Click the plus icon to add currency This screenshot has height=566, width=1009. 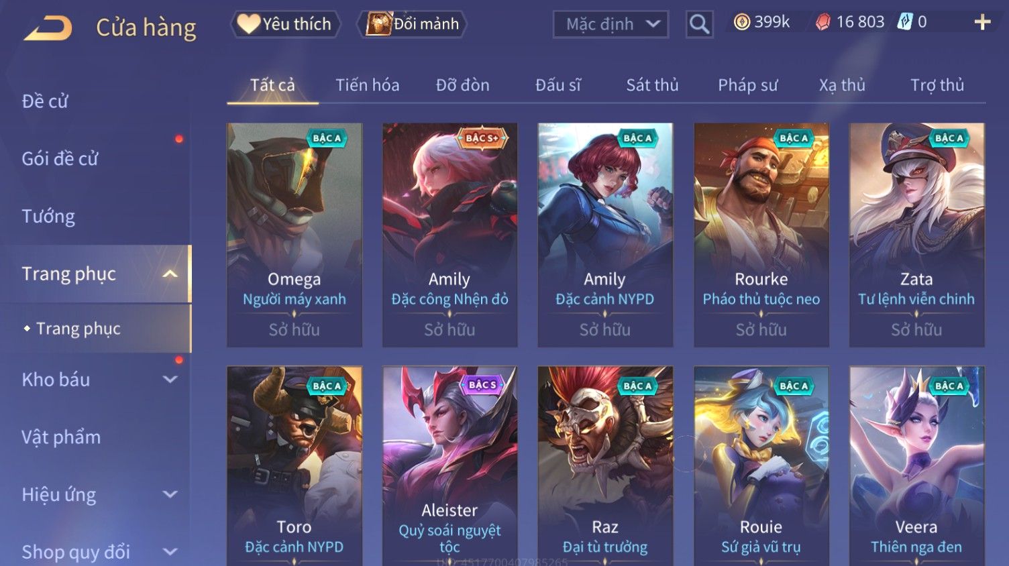pyautogui.click(x=982, y=22)
